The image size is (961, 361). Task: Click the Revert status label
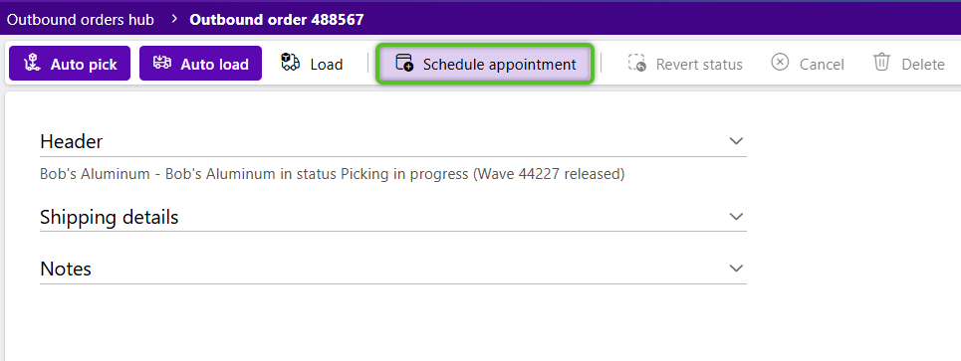[x=699, y=65]
